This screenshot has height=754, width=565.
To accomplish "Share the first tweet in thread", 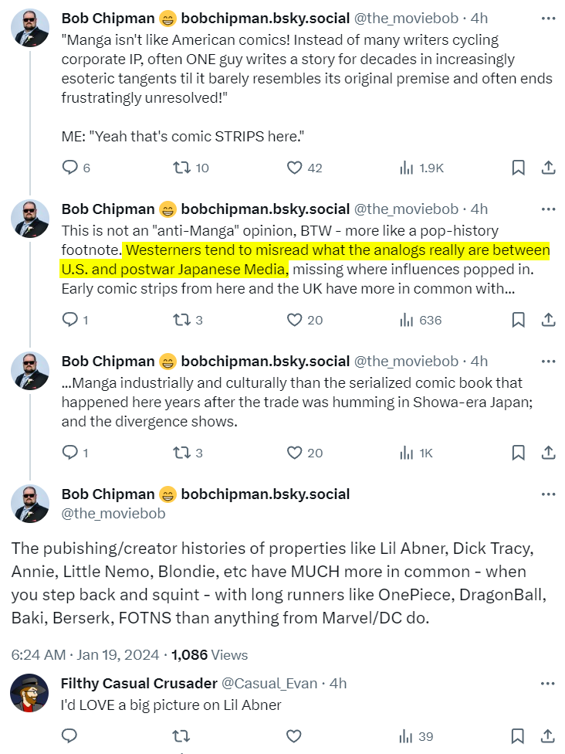I will 548,168.
